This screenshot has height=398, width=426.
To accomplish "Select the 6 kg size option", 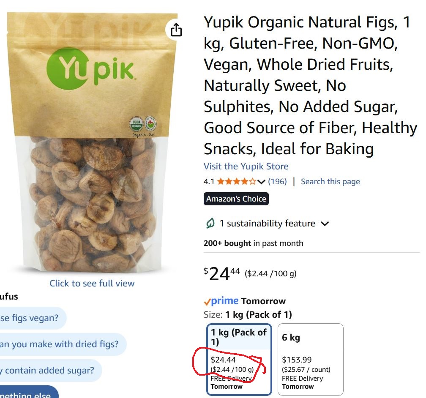I will tap(311, 359).
